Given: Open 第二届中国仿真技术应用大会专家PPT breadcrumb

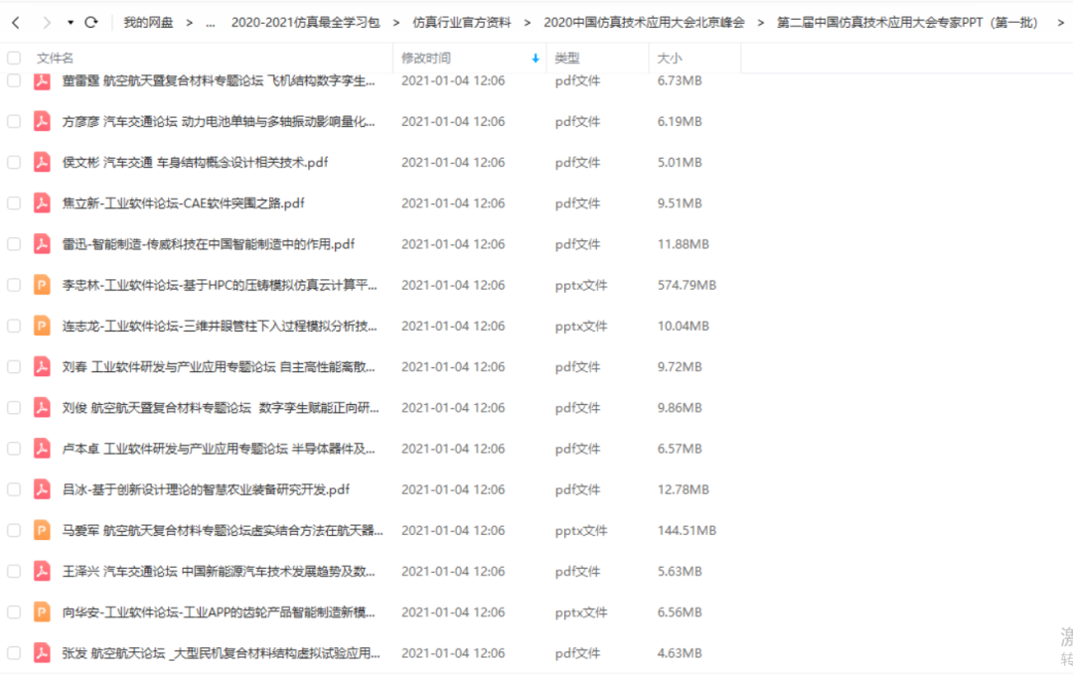Looking at the screenshot, I should (x=907, y=23).
